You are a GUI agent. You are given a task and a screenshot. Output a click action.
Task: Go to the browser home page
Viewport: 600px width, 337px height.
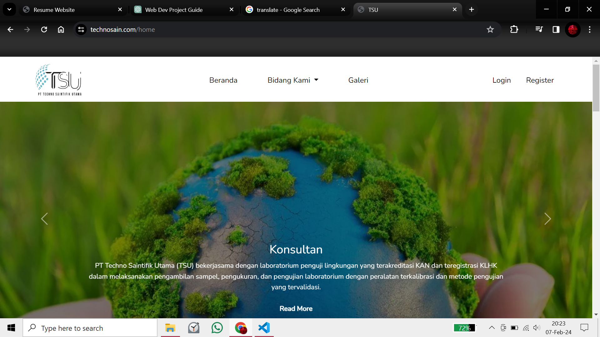click(61, 29)
